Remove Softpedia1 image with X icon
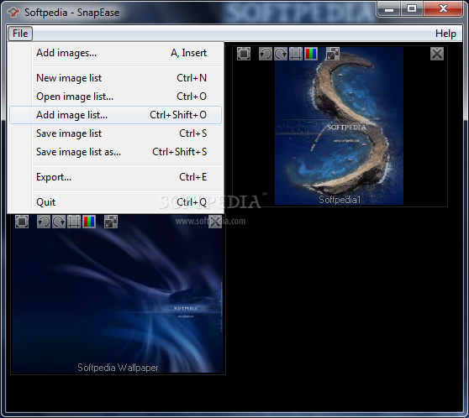Screen dimensions: 469x418 (x=437, y=54)
